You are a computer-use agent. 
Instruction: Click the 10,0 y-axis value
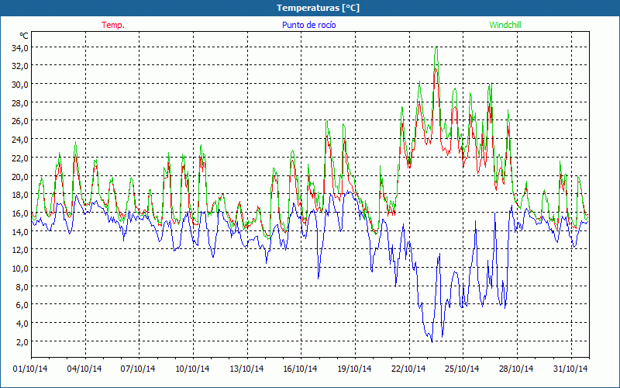21,268
